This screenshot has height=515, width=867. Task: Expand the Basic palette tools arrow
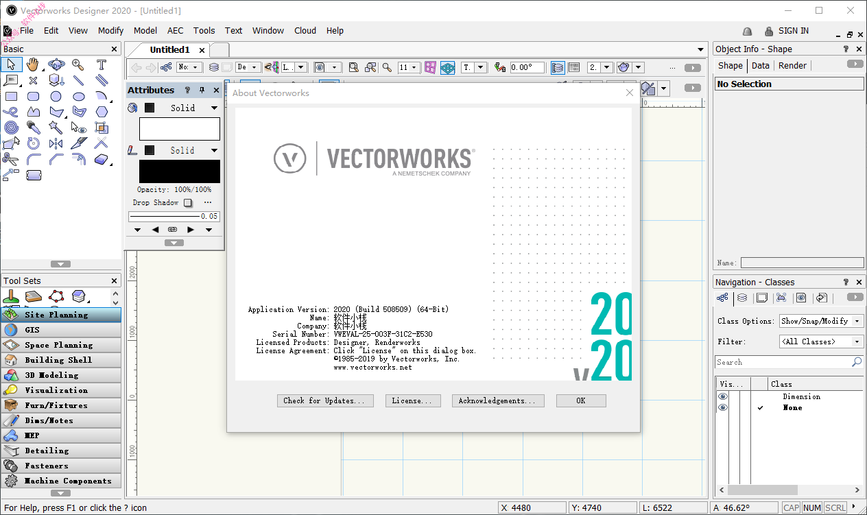(x=60, y=264)
